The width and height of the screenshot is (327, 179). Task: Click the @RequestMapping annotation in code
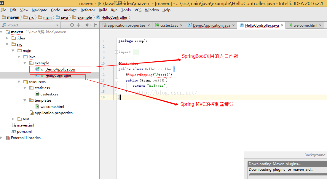(x=139, y=75)
